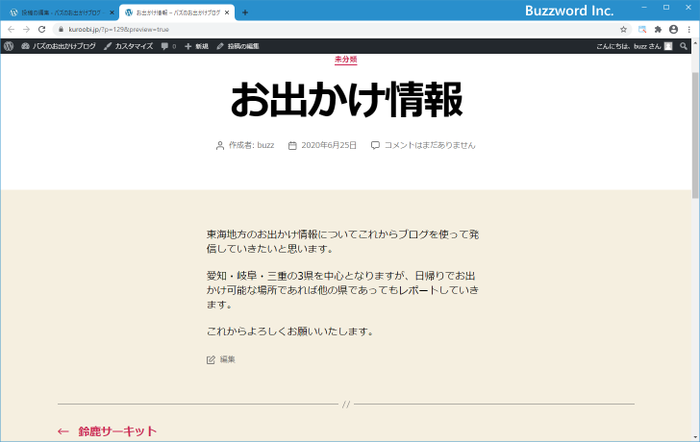Viewport: 700px width, 442px height.
Task: Click 投稿の編集 in admin bar
Action: (237, 46)
